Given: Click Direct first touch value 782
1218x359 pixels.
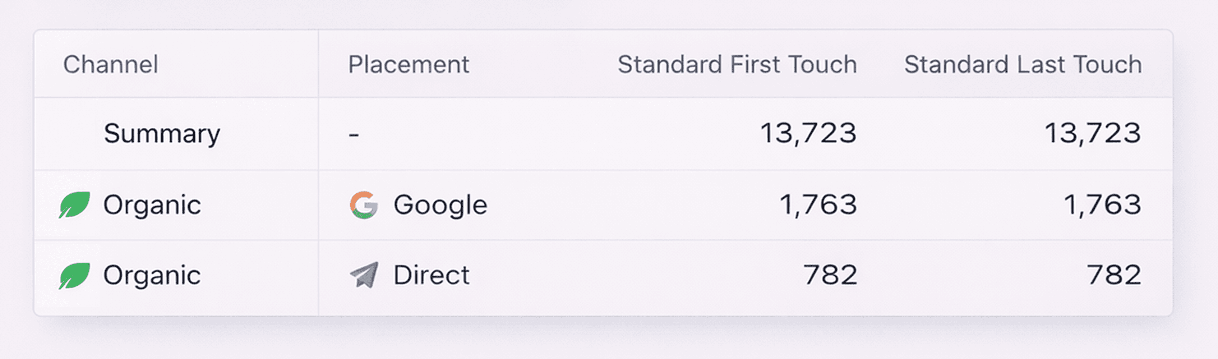Looking at the screenshot, I should pyautogui.click(x=830, y=275).
